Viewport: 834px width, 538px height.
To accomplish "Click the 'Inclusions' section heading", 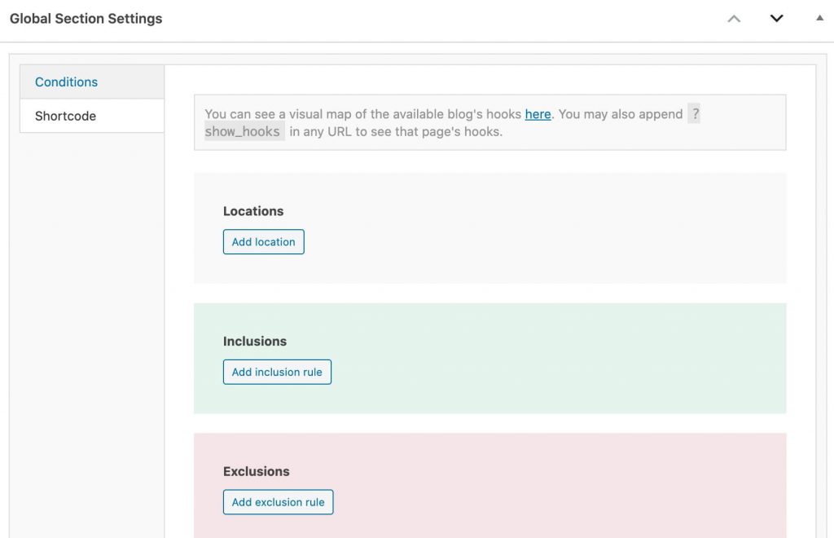I will [255, 341].
